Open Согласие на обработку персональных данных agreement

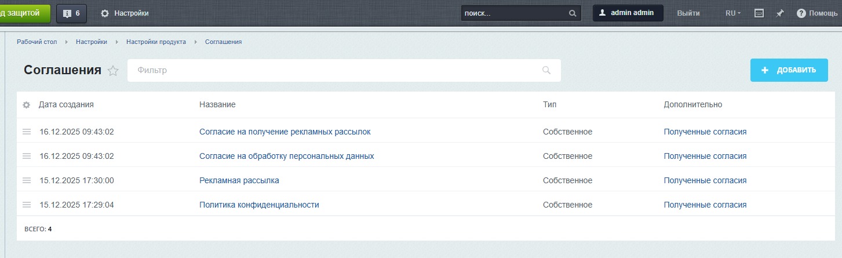pyautogui.click(x=286, y=156)
